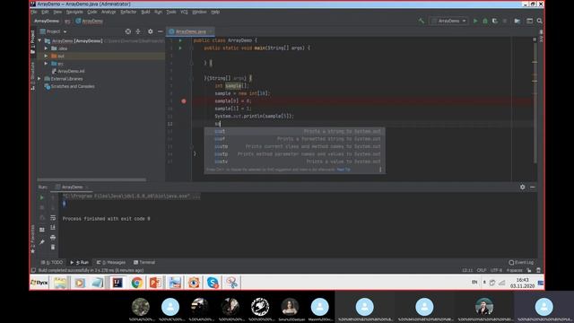Click the ArrayDemo breadcrumb in the navigation bar
The width and height of the screenshot is (574, 323).
pyautogui.click(x=47, y=21)
